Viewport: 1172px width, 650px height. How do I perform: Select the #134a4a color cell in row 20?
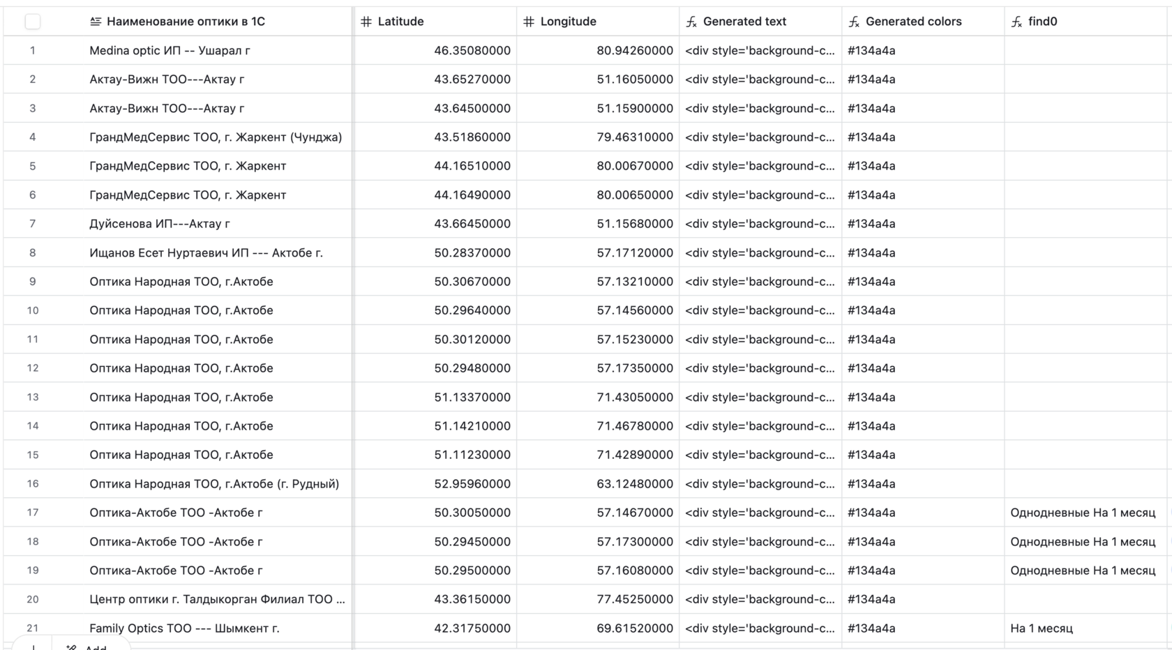click(923, 599)
